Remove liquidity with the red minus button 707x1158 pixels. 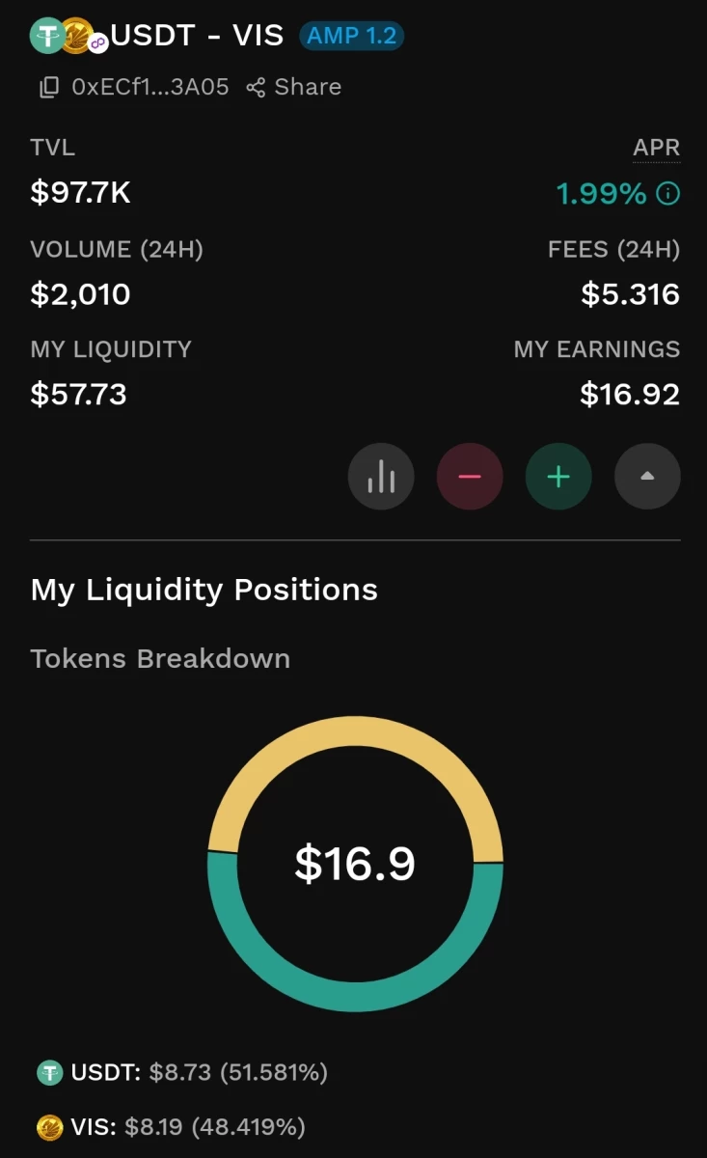[470, 476]
